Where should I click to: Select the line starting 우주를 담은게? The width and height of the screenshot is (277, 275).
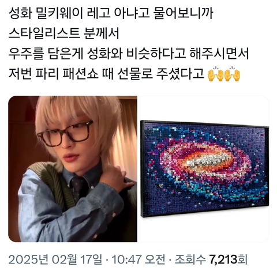click(x=129, y=54)
